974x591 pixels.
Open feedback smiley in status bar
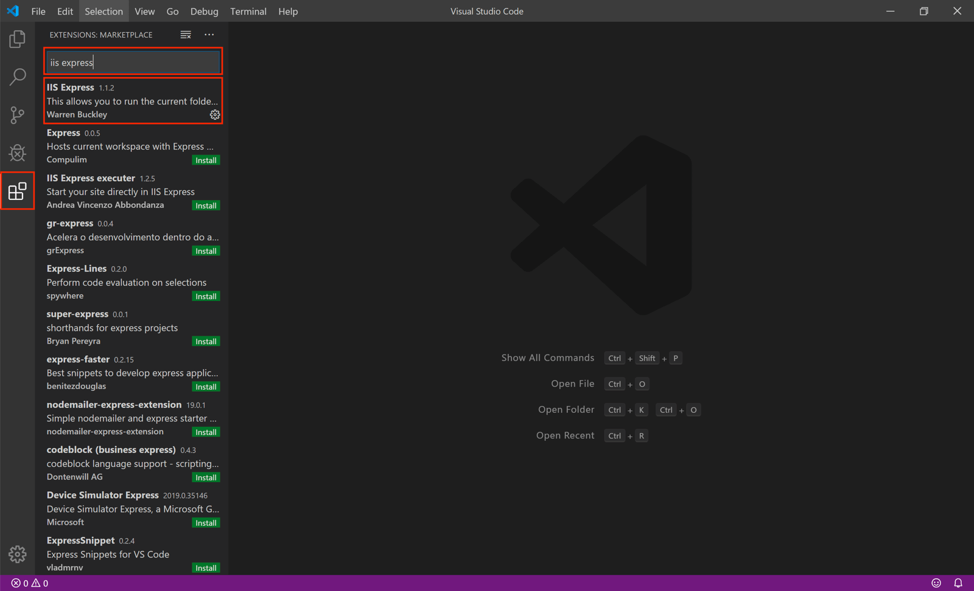936,583
